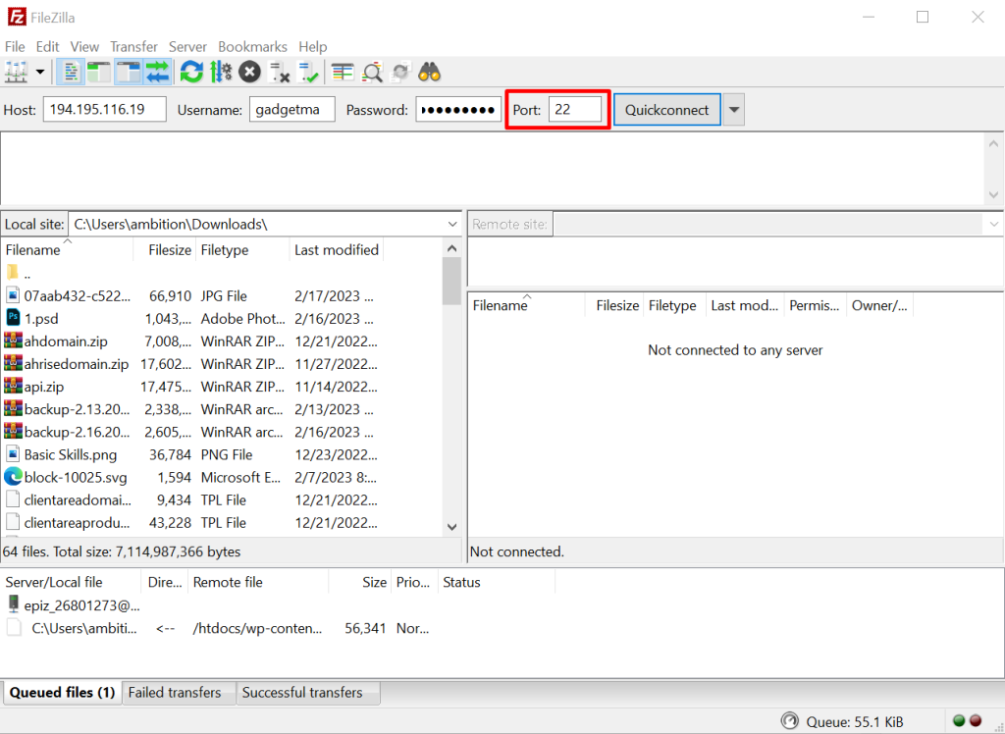This screenshot has height=734, width=1005.
Task: Toggle directory comparison
Action: pos(372,72)
